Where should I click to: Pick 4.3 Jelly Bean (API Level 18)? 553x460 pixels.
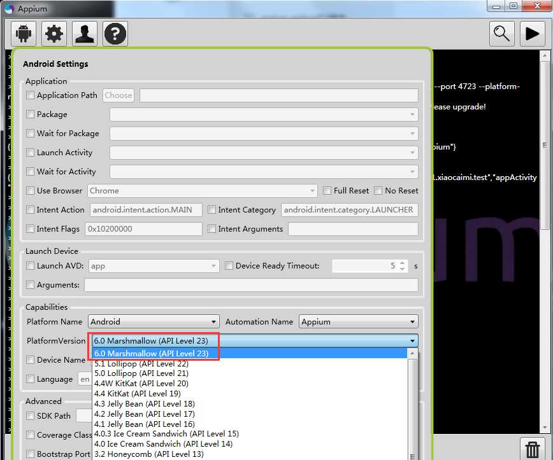pos(250,403)
